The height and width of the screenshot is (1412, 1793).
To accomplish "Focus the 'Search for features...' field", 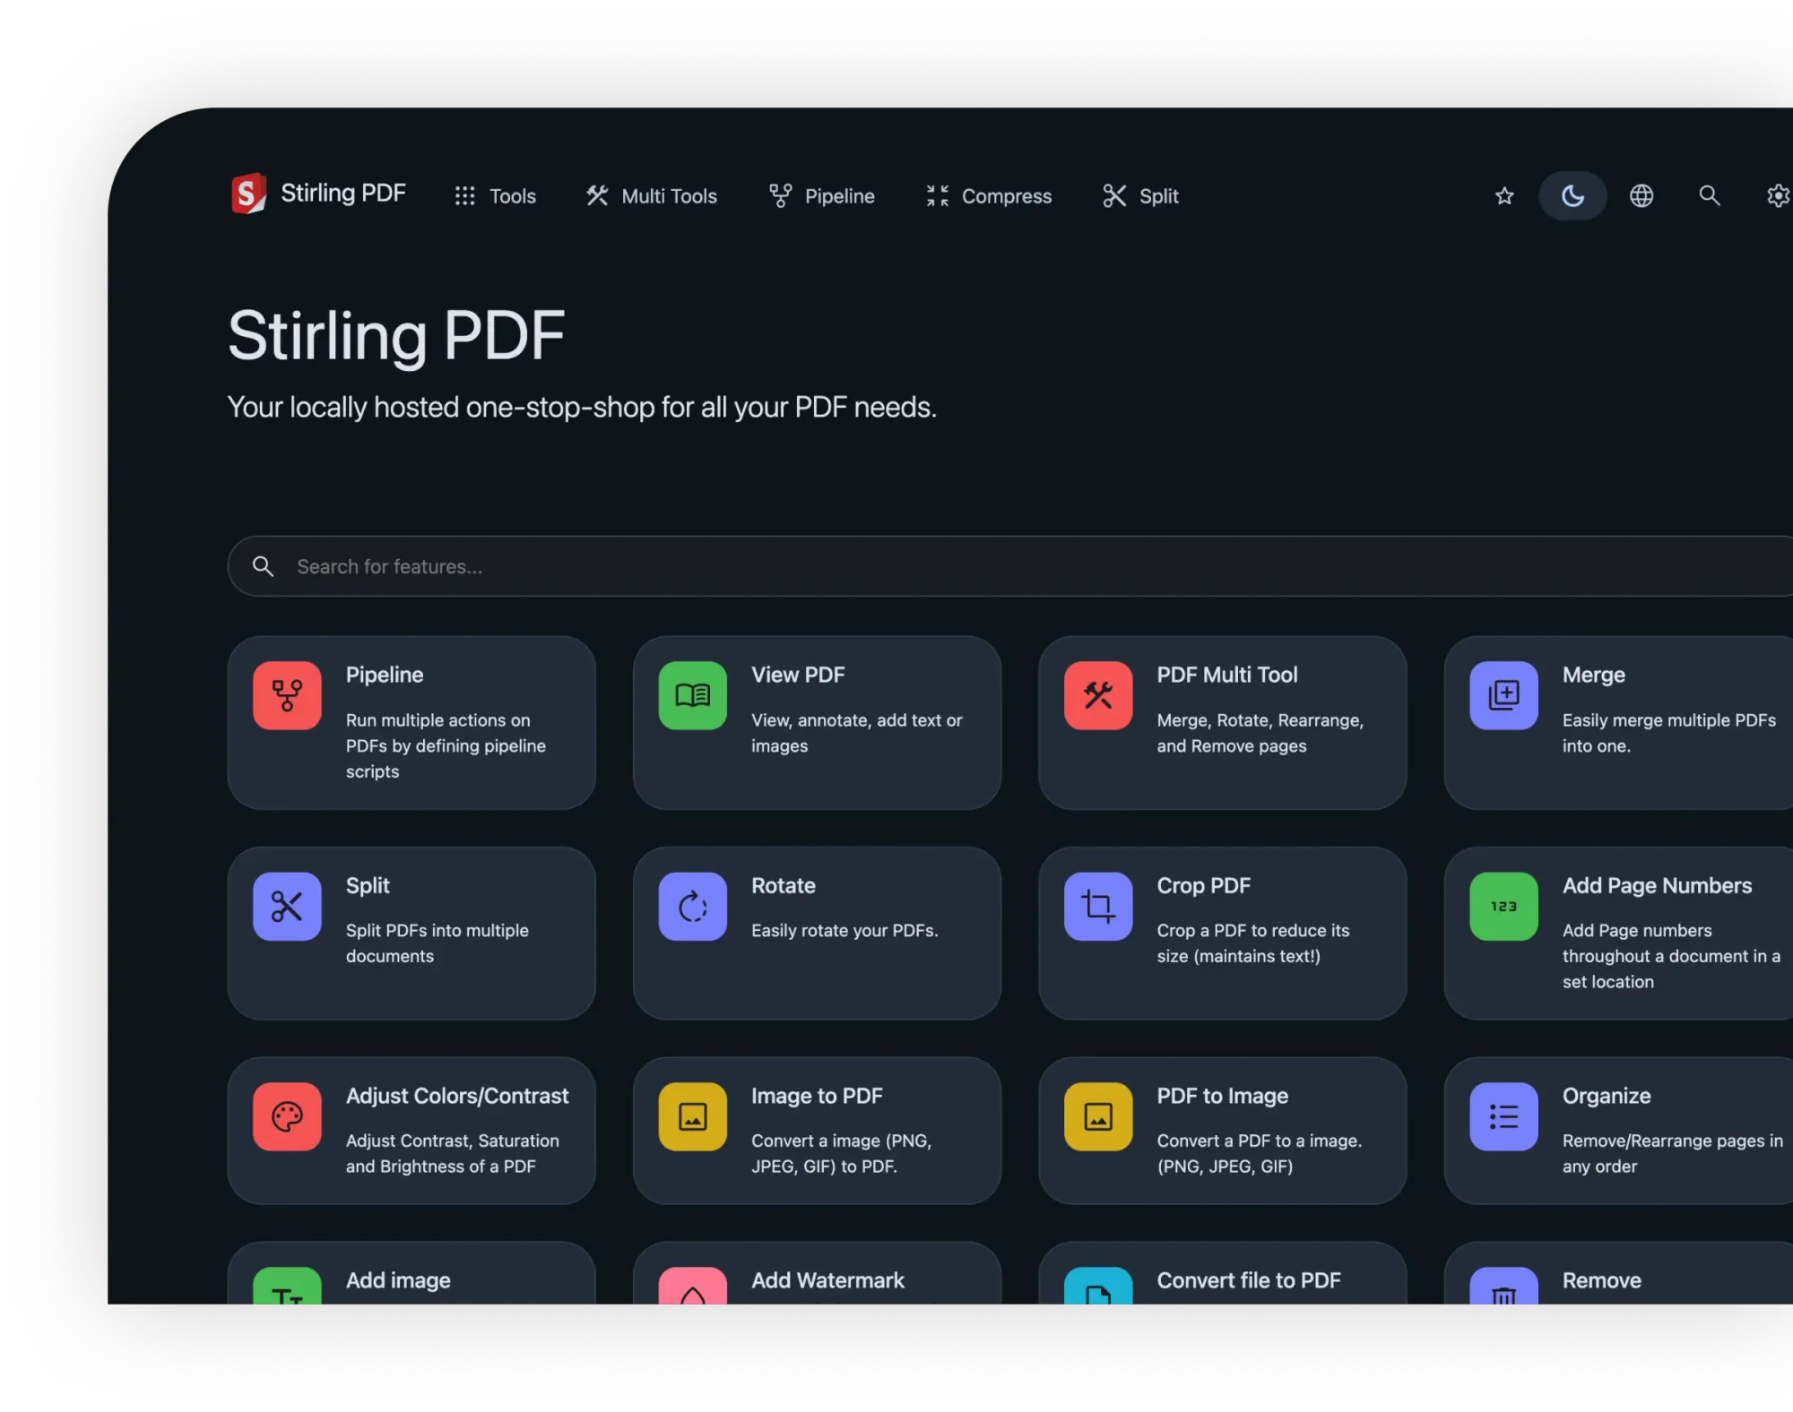I will (x=1010, y=566).
